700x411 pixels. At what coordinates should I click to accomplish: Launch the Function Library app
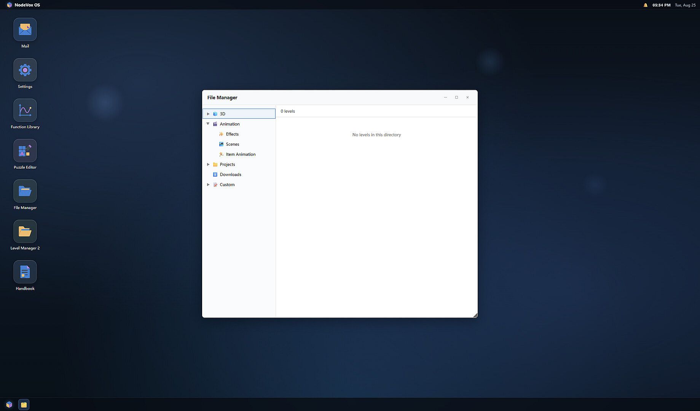(25, 110)
